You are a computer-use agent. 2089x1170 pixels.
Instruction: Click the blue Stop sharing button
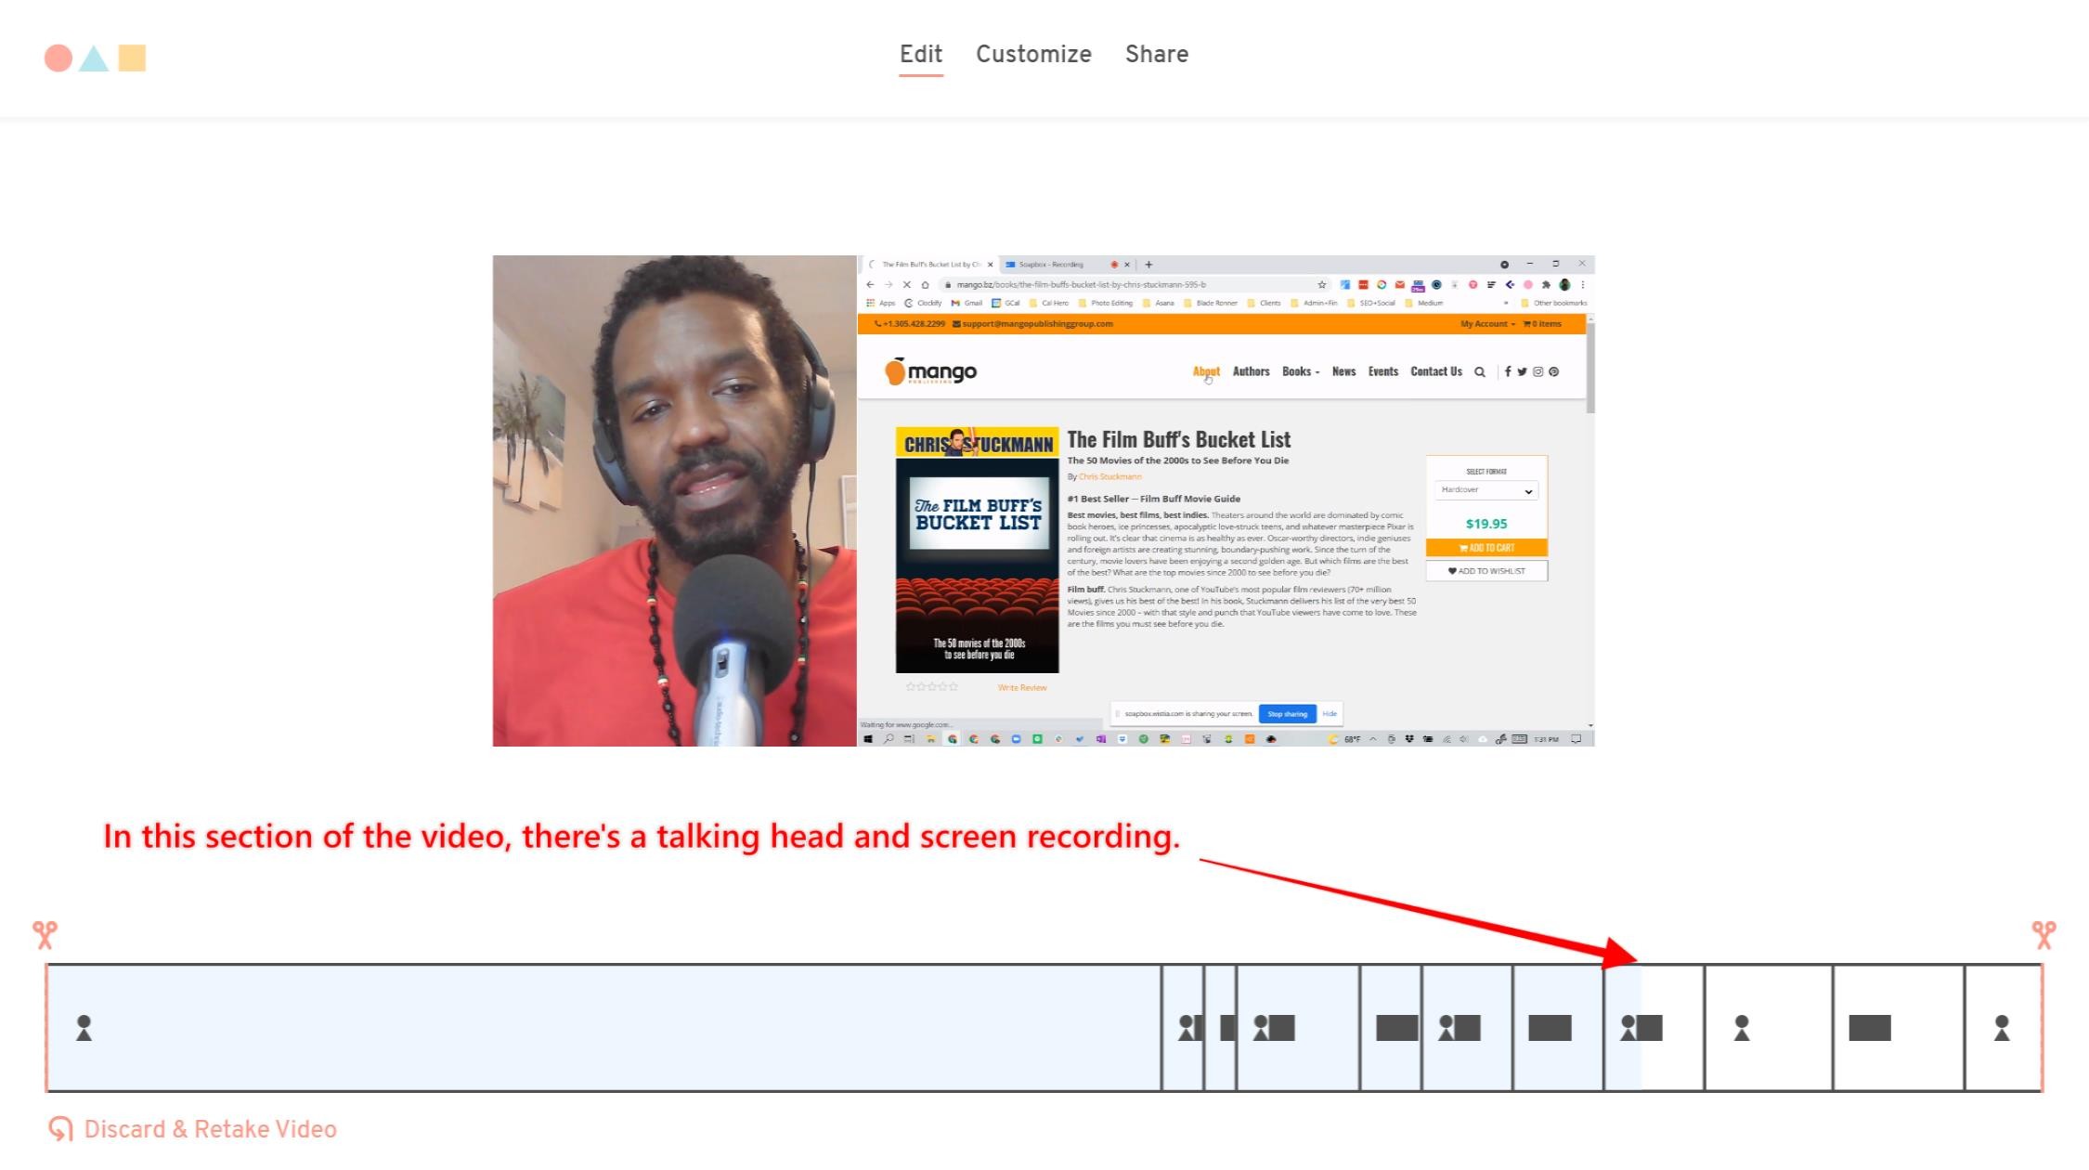pos(1287,714)
